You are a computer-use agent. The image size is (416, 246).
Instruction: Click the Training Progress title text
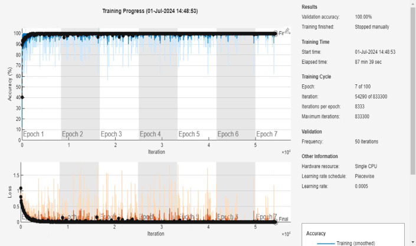pos(150,11)
